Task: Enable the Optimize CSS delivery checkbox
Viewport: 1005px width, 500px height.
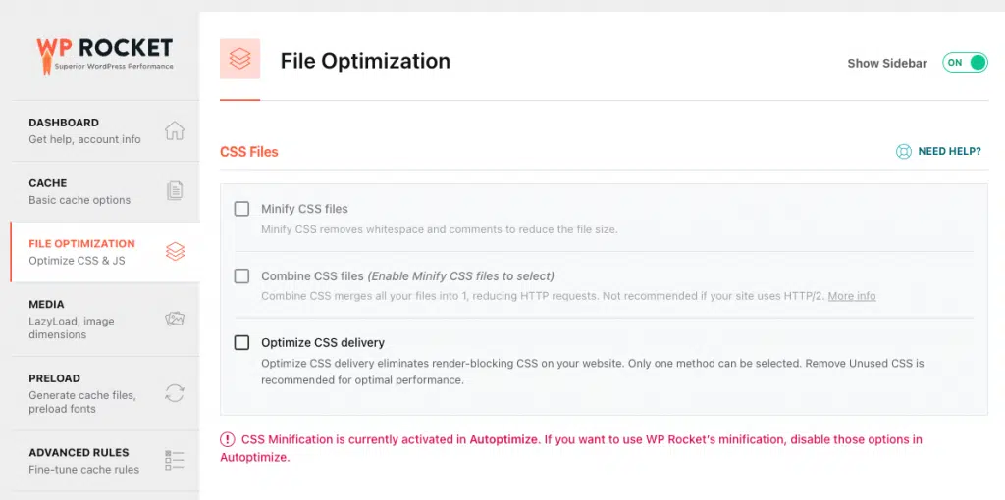Action: click(241, 342)
